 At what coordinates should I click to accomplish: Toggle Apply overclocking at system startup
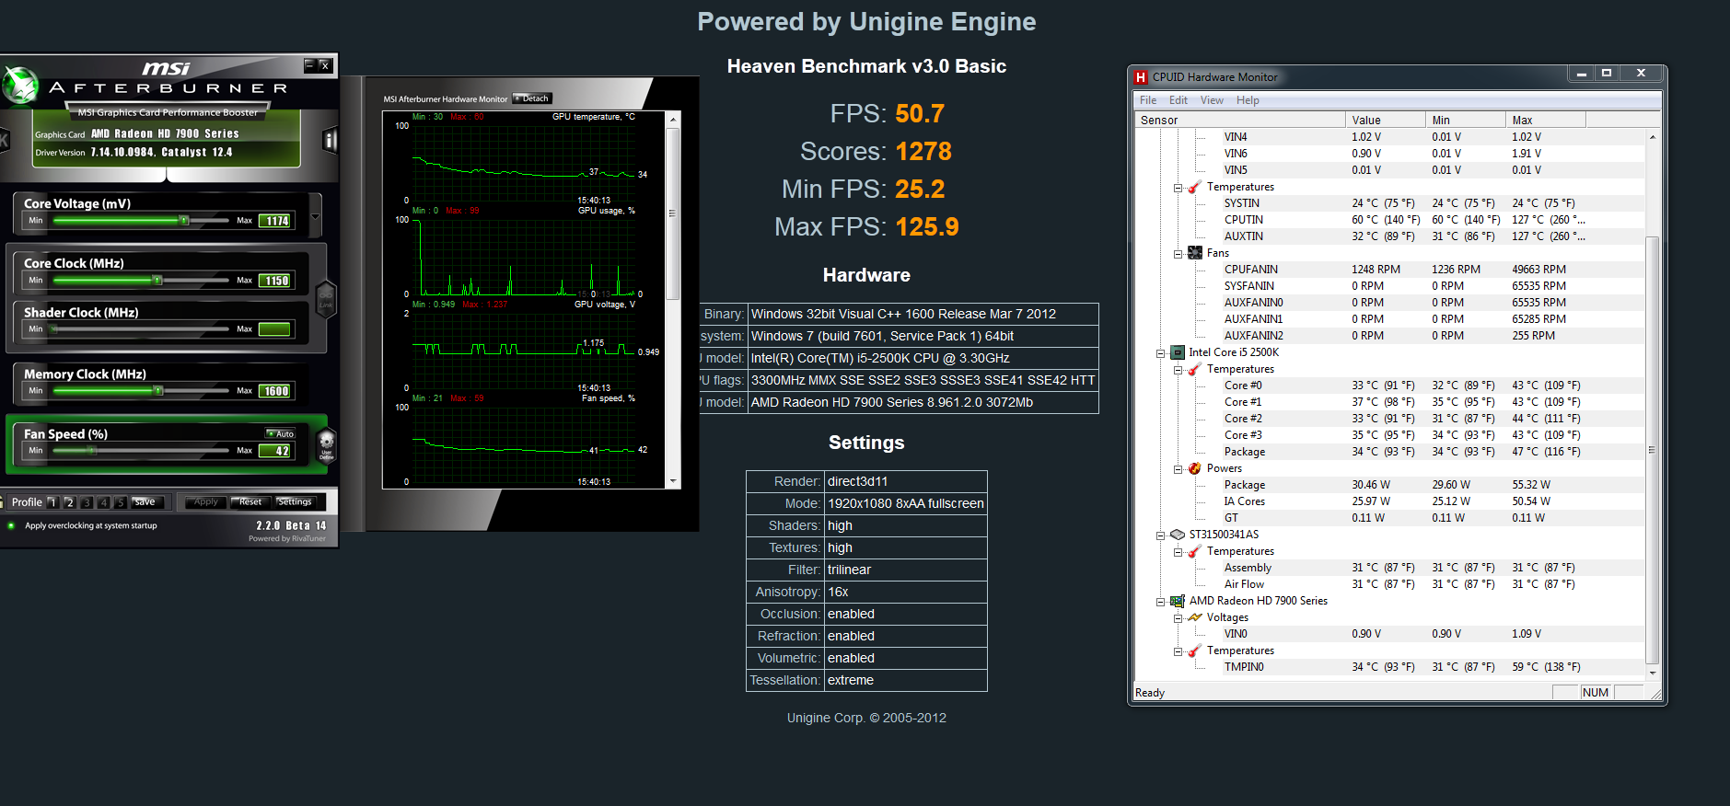pyautogui.click(x=12, y=526)
